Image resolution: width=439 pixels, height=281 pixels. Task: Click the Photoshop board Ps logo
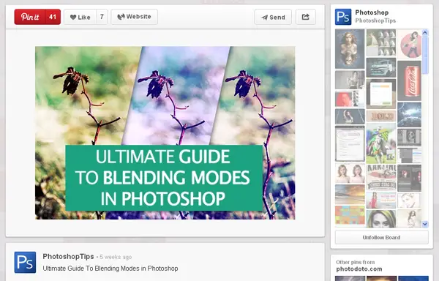click(x=343, y=17)
